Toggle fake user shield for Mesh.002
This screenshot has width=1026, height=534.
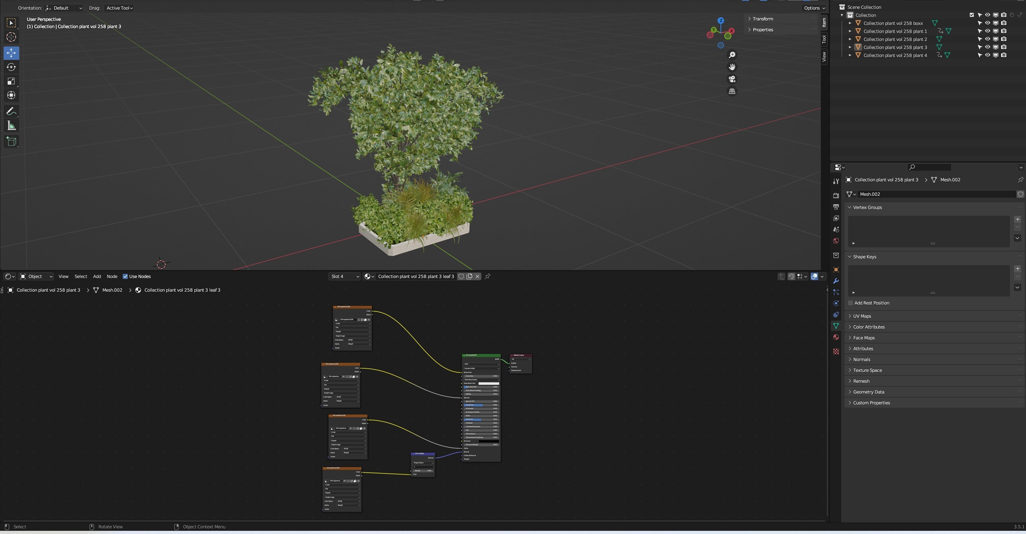(x=1020, y=194)
